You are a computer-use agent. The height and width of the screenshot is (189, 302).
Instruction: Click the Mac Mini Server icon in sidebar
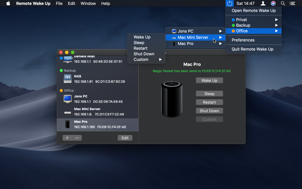(68, 112)
